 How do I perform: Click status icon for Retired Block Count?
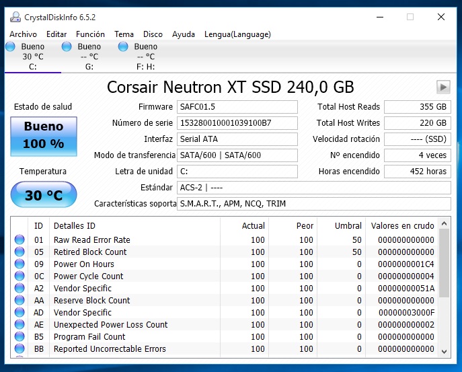(x=20, y=252)
